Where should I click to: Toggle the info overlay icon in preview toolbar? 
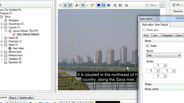coord(65,5)
